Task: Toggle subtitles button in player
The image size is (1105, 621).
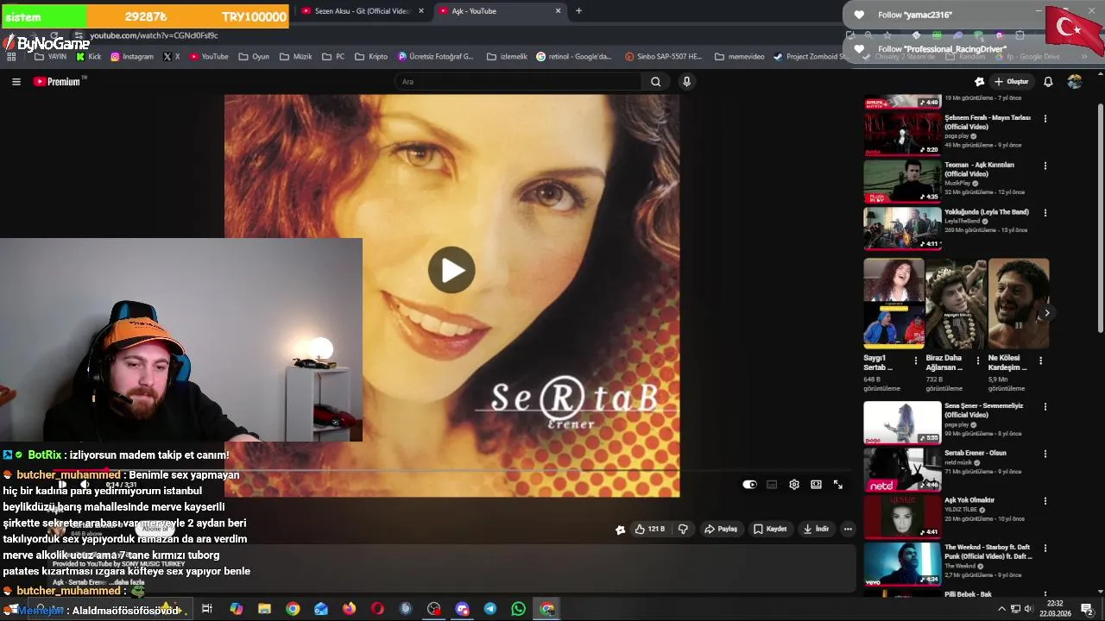Action: coord(772,485)
